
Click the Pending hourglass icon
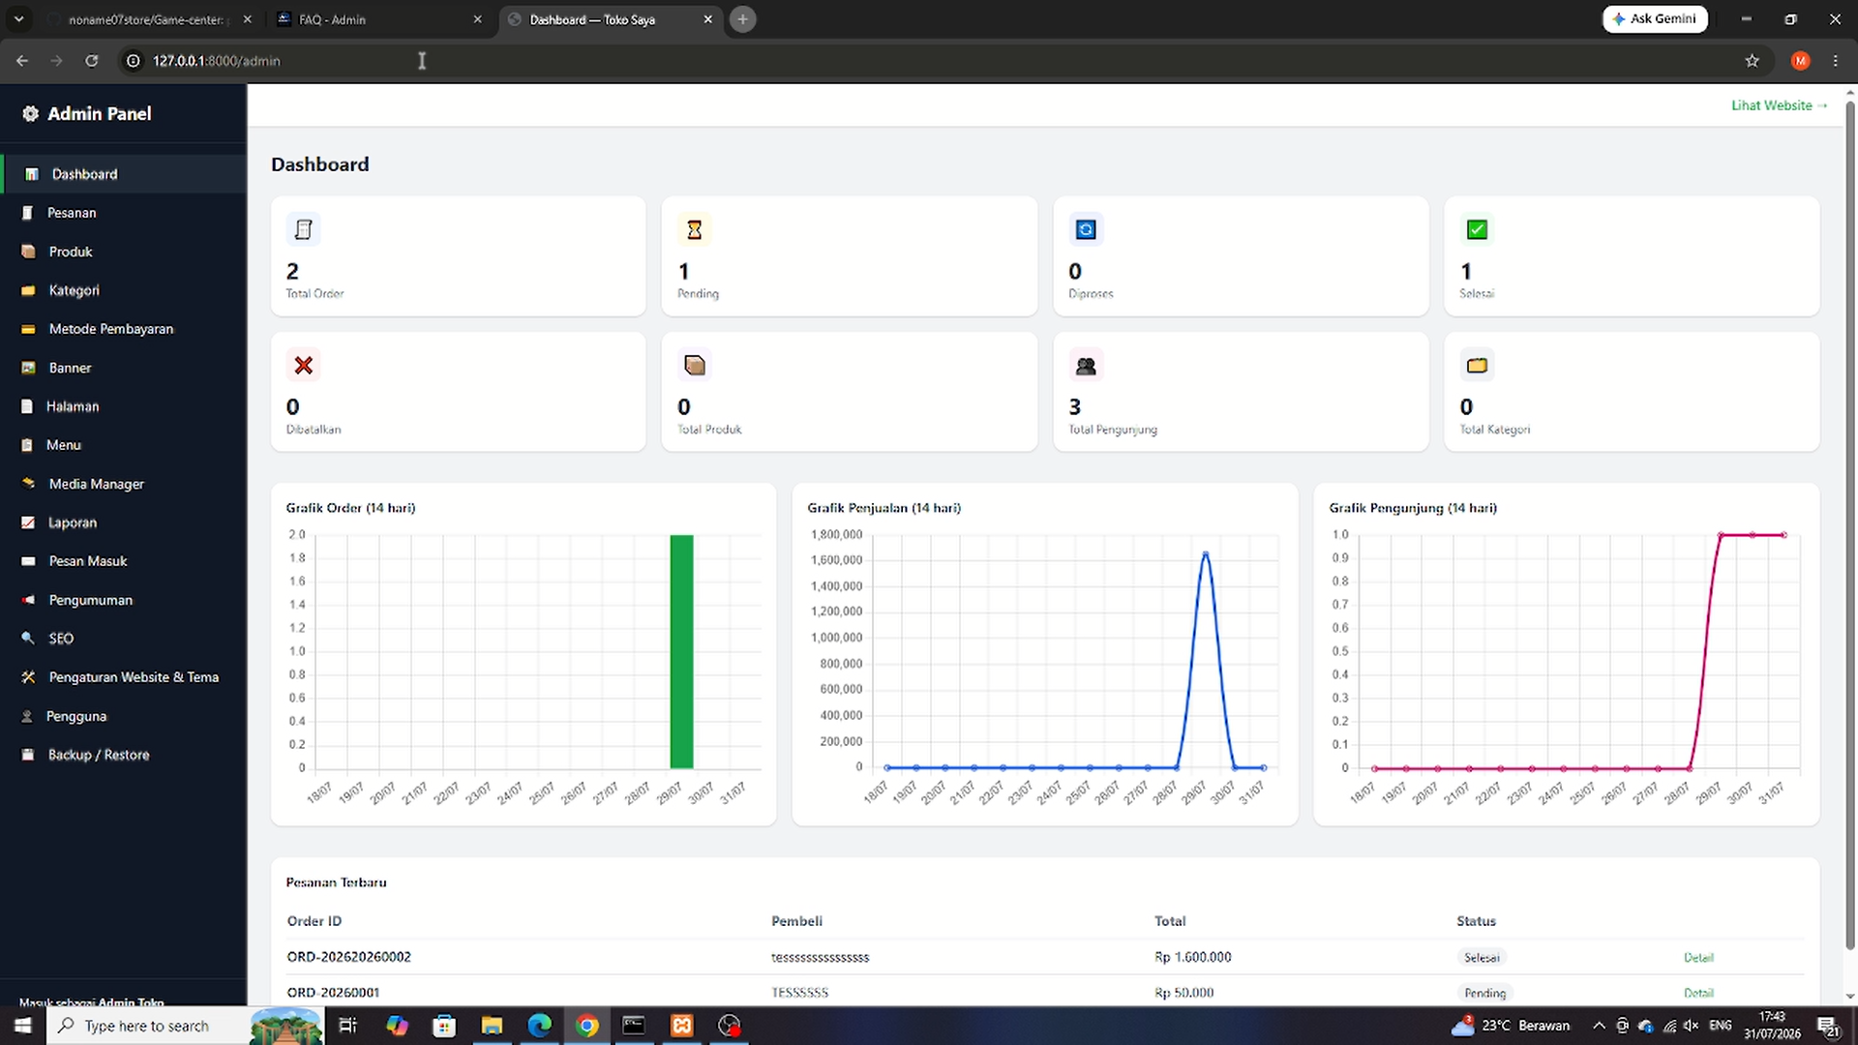click(694, 229)
